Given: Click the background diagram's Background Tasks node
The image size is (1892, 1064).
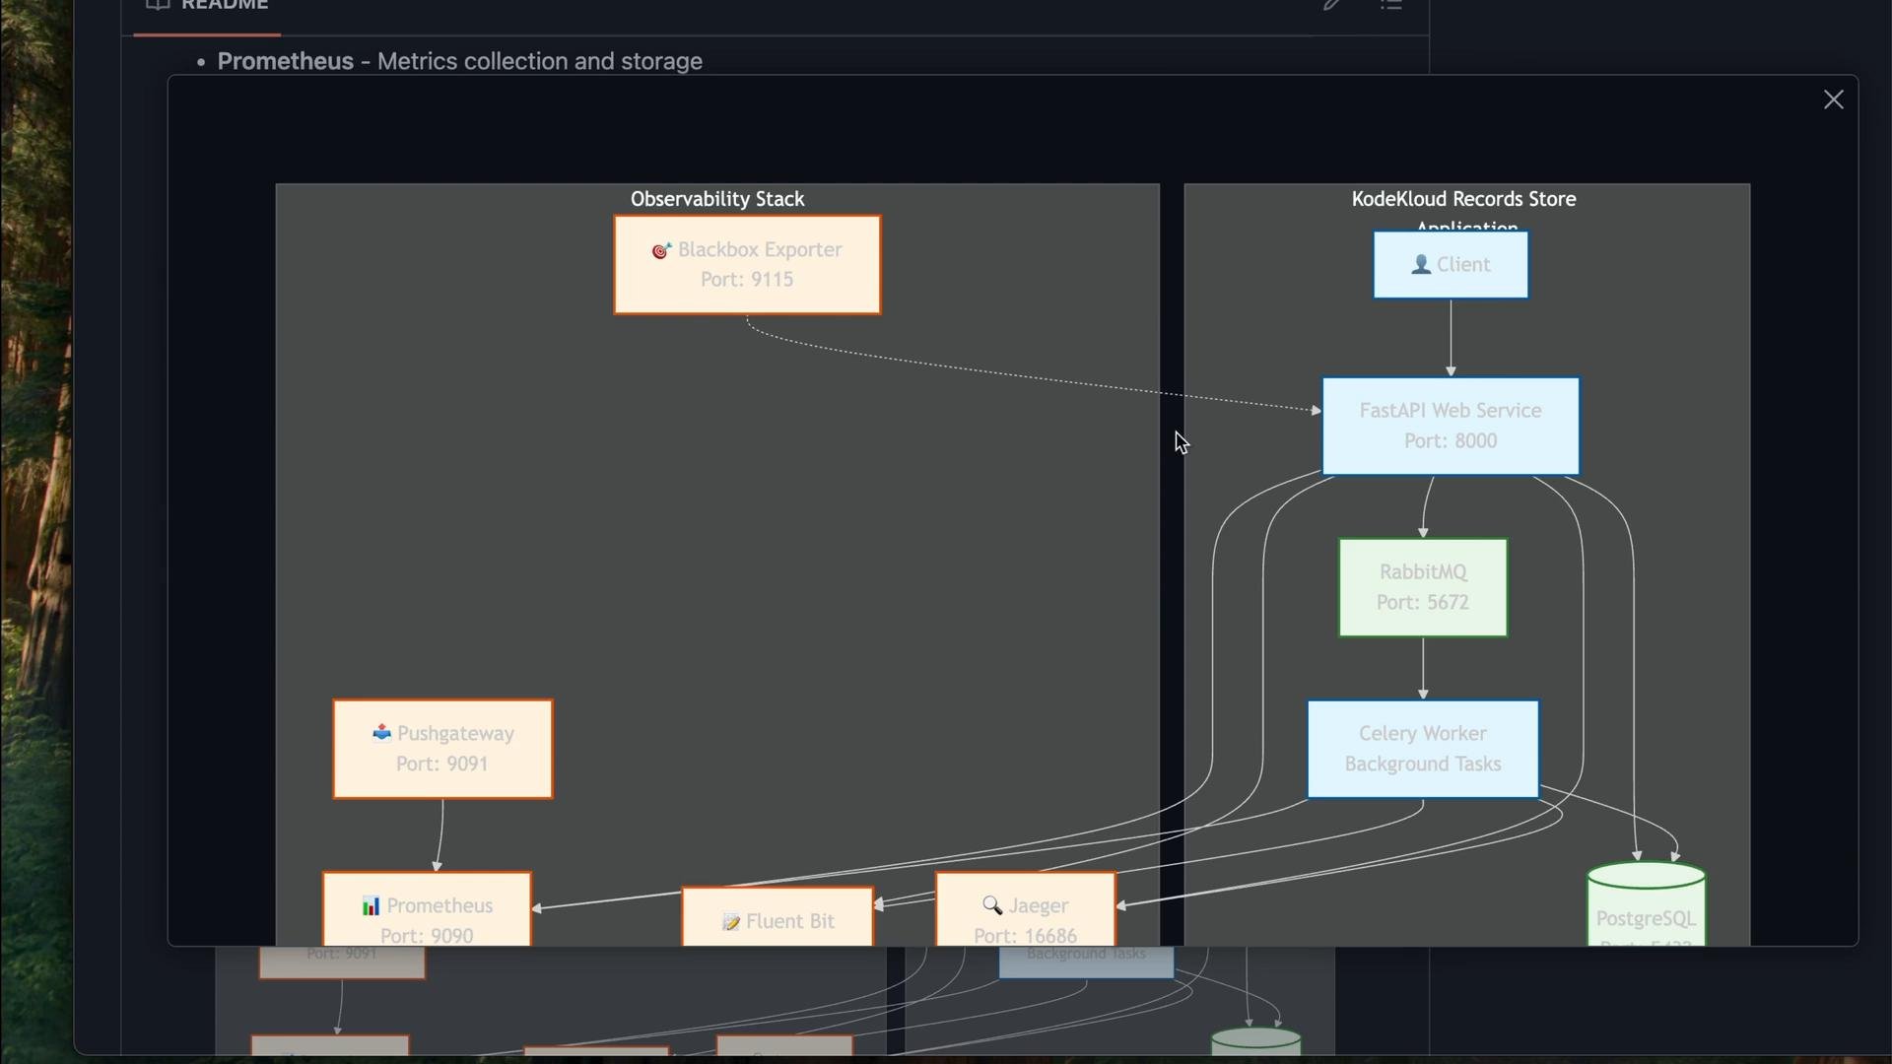Looking at the screenshot, I should [x=1086, y=962].
